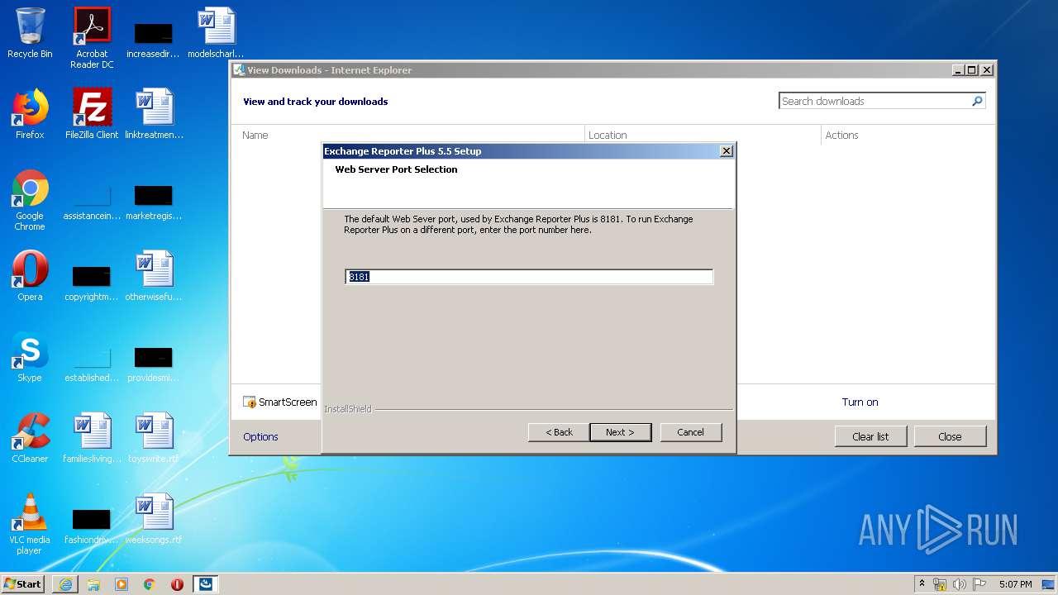Click the Opera taskbar icon
Image resolution: width=1058 pixels, height=595 pixels.
point(177,584)
